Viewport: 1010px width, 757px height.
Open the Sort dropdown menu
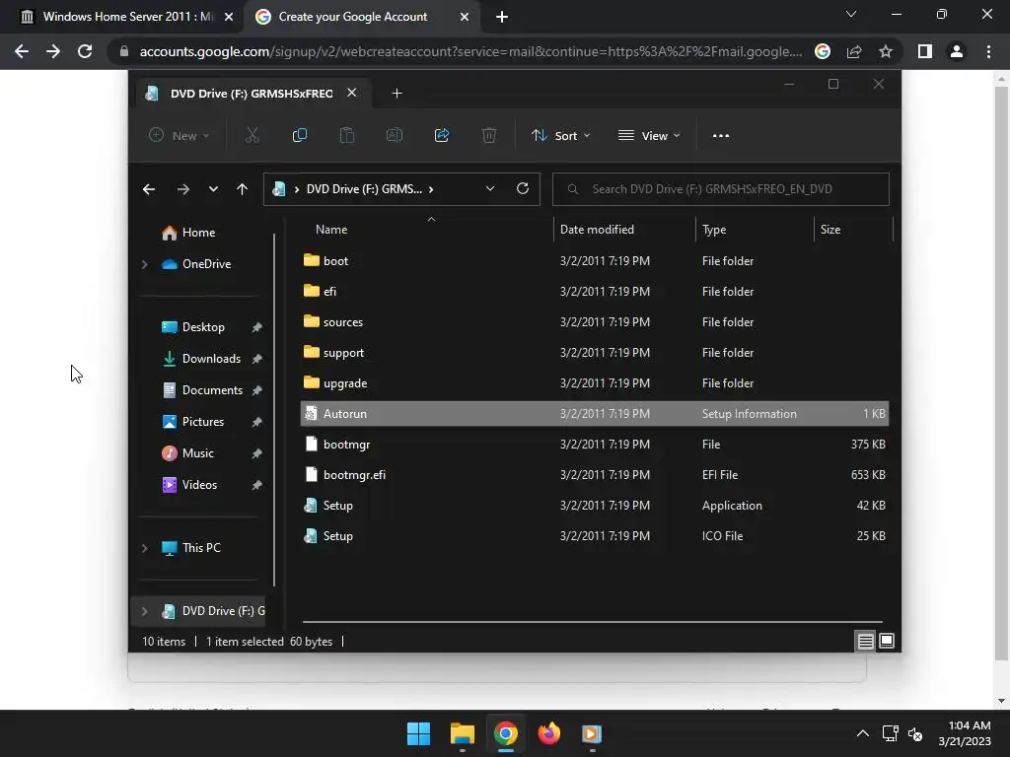tap(560, 136)
